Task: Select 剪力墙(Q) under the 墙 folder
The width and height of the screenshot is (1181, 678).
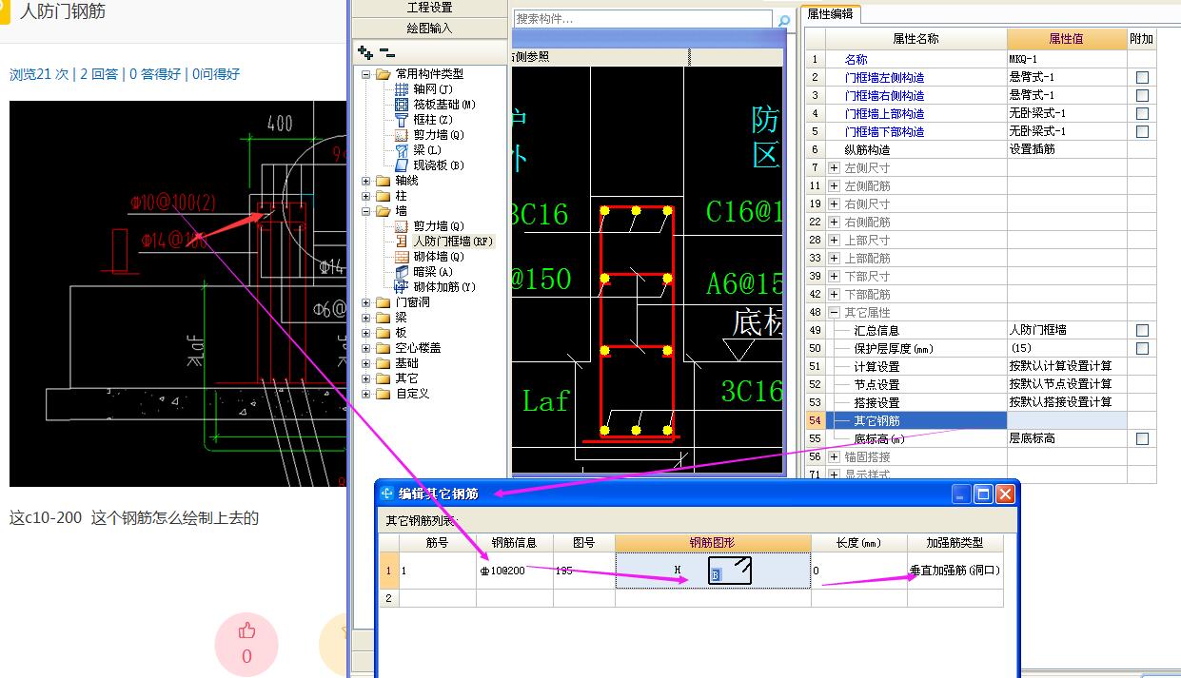Action: (429, 226)
